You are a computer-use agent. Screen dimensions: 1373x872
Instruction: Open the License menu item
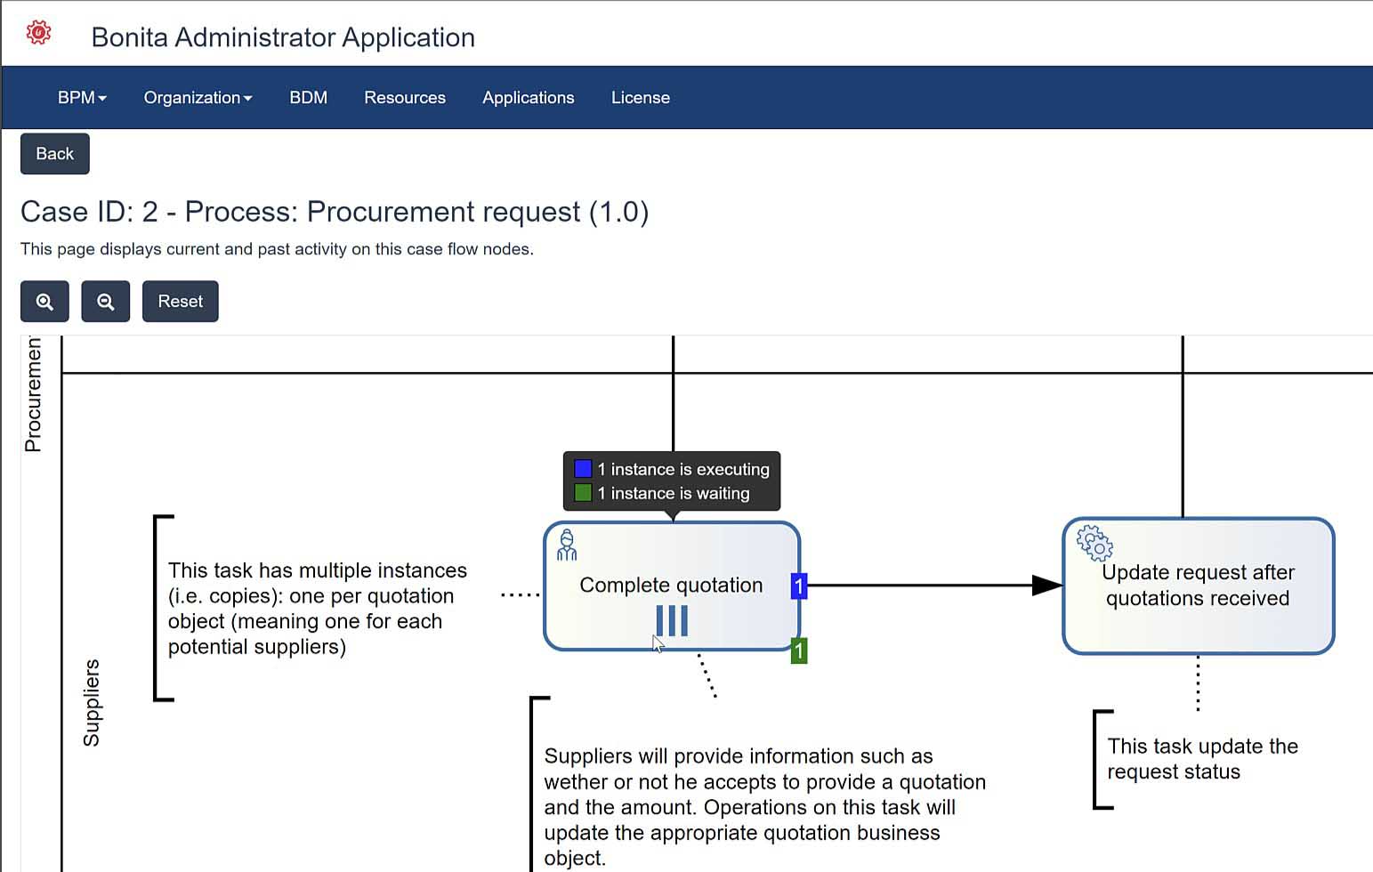pos(641,98)
